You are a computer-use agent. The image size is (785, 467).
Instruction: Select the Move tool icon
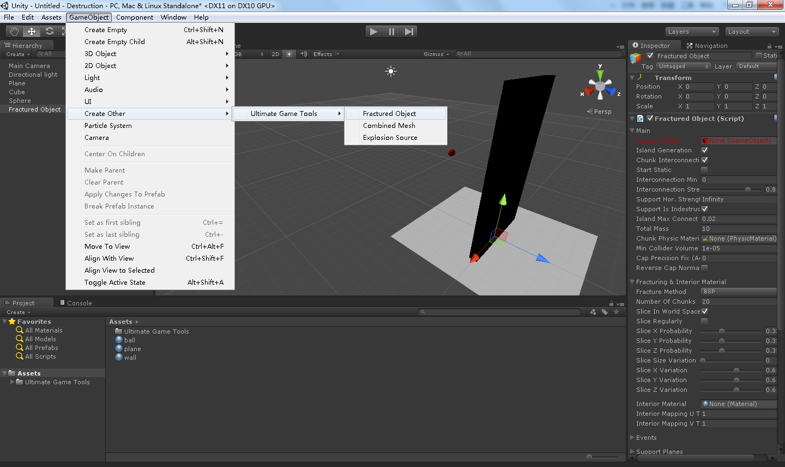(32, 32)
